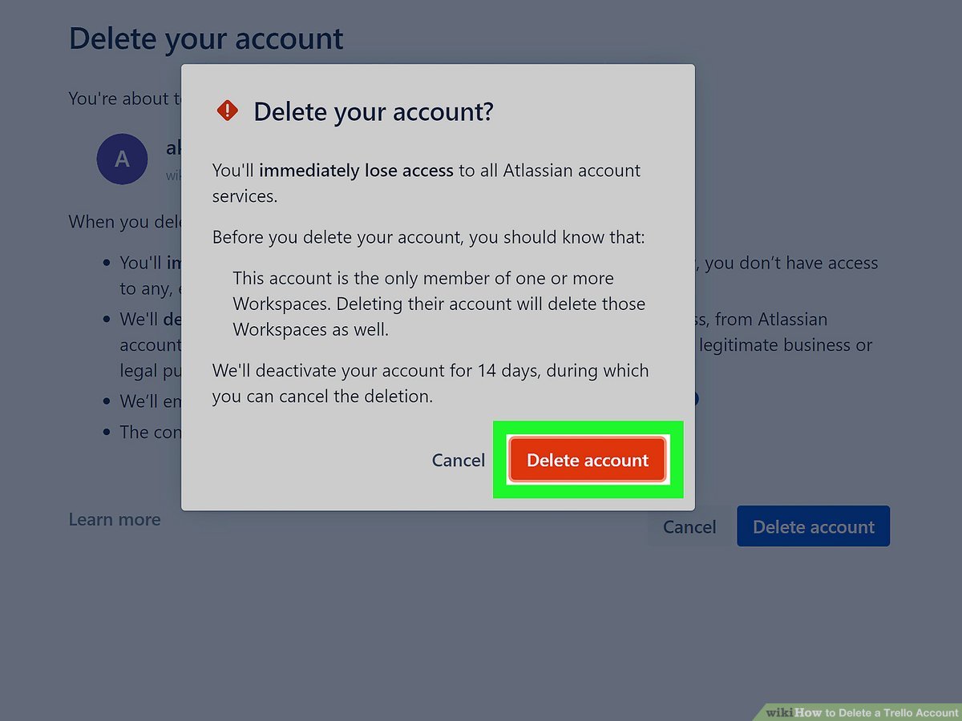Click the 'Delete your account' page heading
Screen dimensions: 962x721
pyautogui.click(x=206, y=38)
